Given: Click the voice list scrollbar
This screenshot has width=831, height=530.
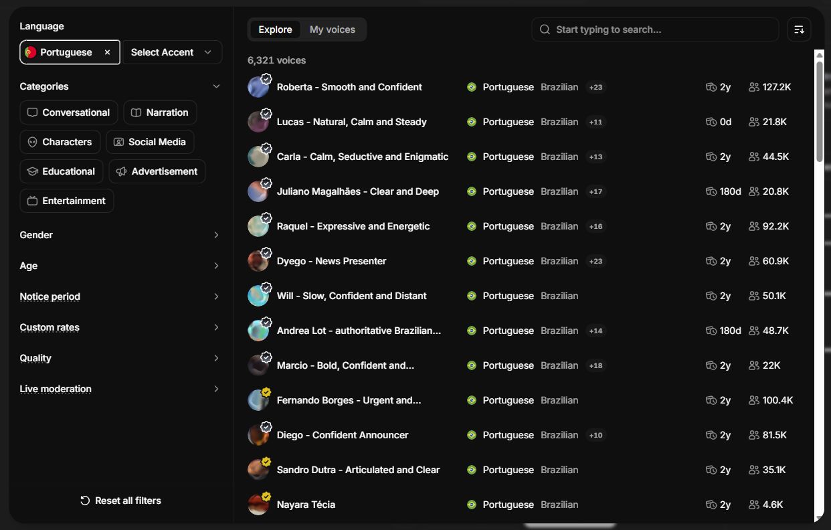Looking at the screenshot, I should click(820, 111).
